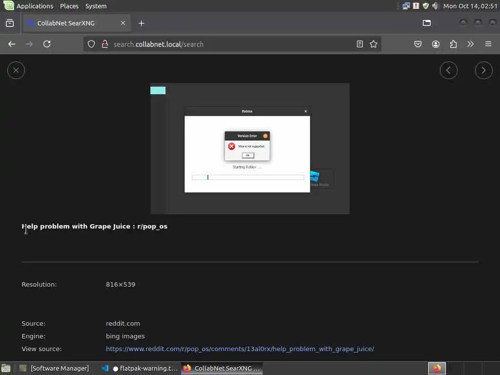The height and width of the screenshot is (375, 500).
Task: Select the Grape Juice result title
Action: pos(94,227)
